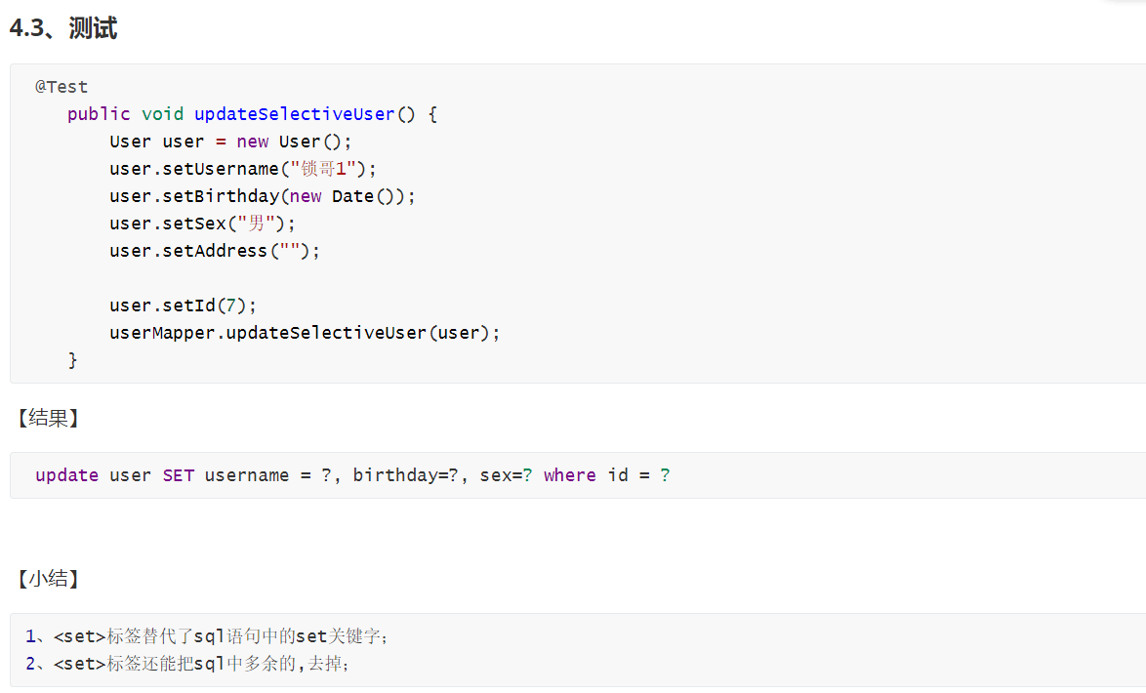Click the setBirthday(new Date()) line
The width and height of the screenshot is (1146, 693).
point(263,196)
